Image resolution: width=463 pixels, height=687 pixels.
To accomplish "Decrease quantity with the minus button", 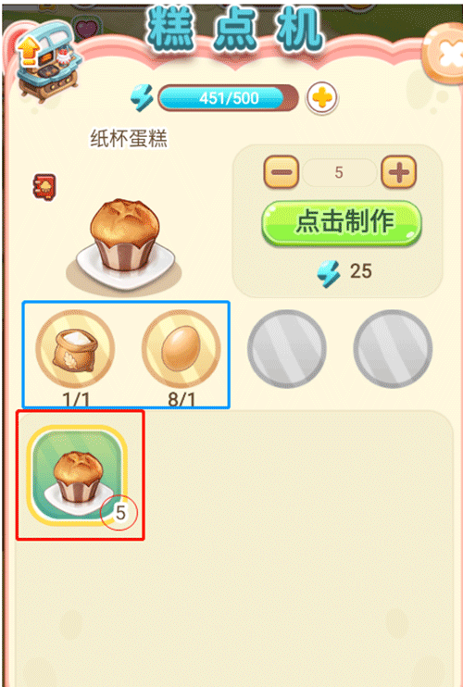I will tap(281, 172).
